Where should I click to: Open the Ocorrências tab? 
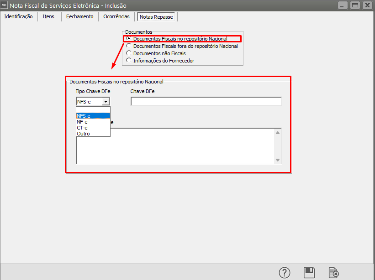pos(116,16)
